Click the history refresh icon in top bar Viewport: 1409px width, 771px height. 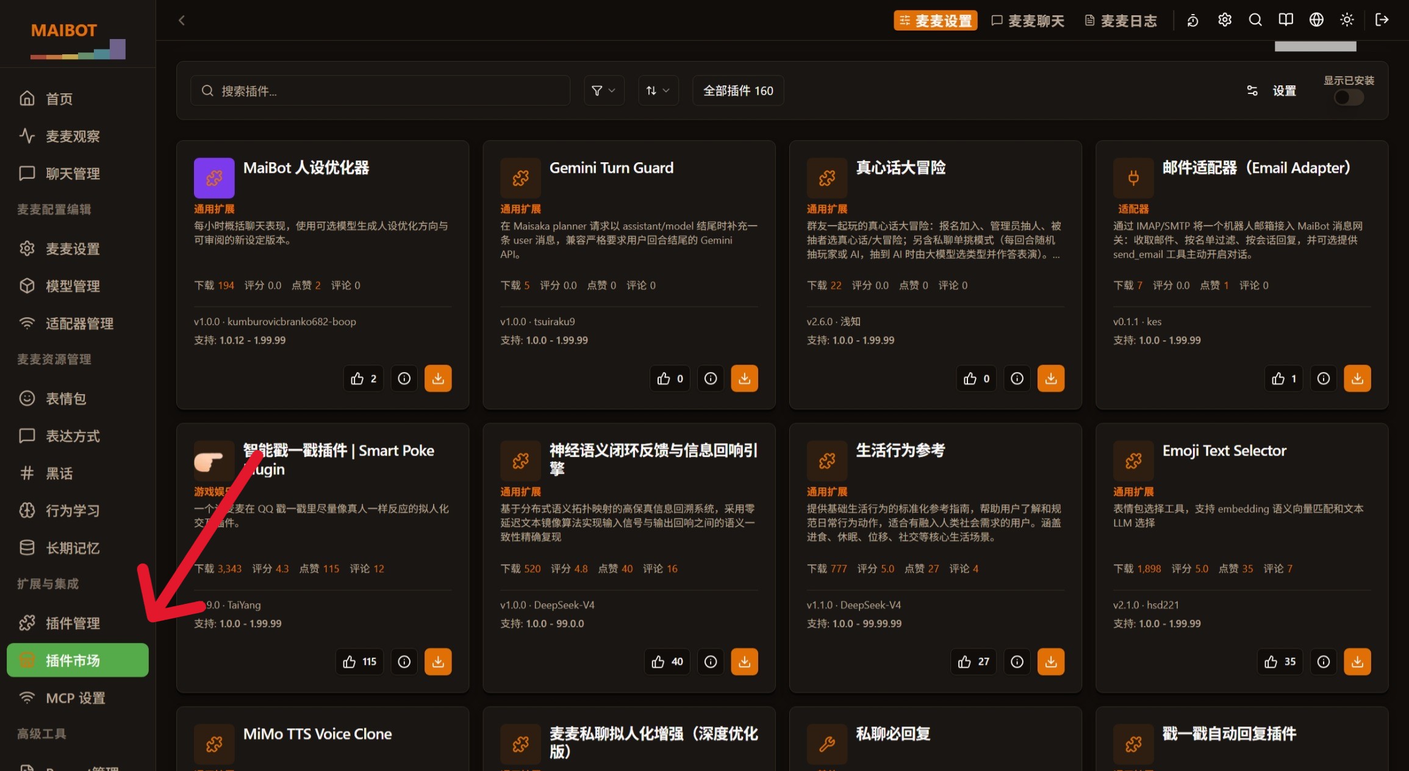(x=1192, y=21)
